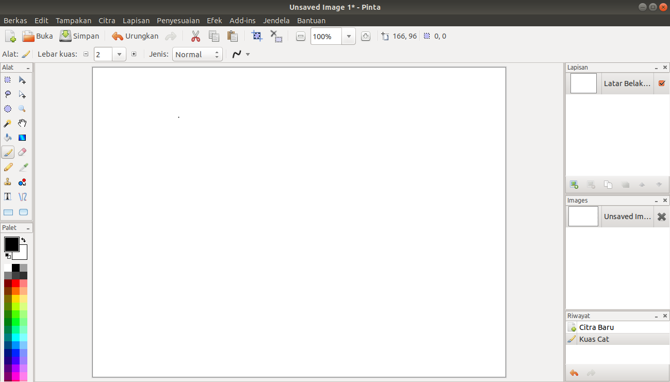
Task: Pick bright red from the palette
Action: (15, 283)
